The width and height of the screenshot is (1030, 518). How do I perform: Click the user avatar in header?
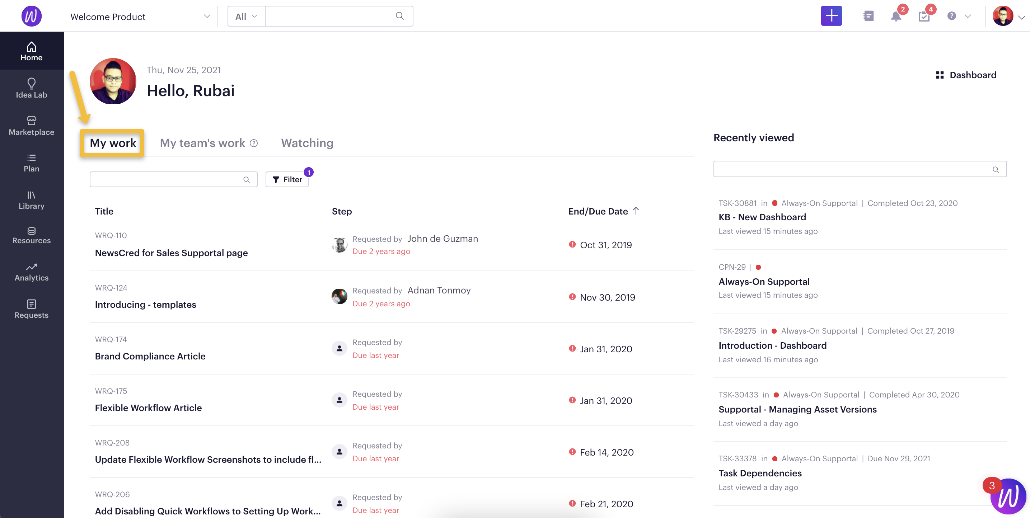click(1003, 16)
